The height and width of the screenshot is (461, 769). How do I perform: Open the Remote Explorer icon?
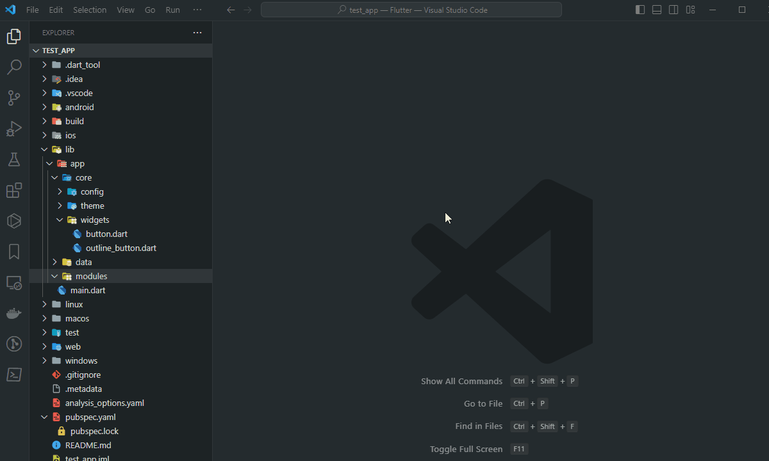(14, 282)
